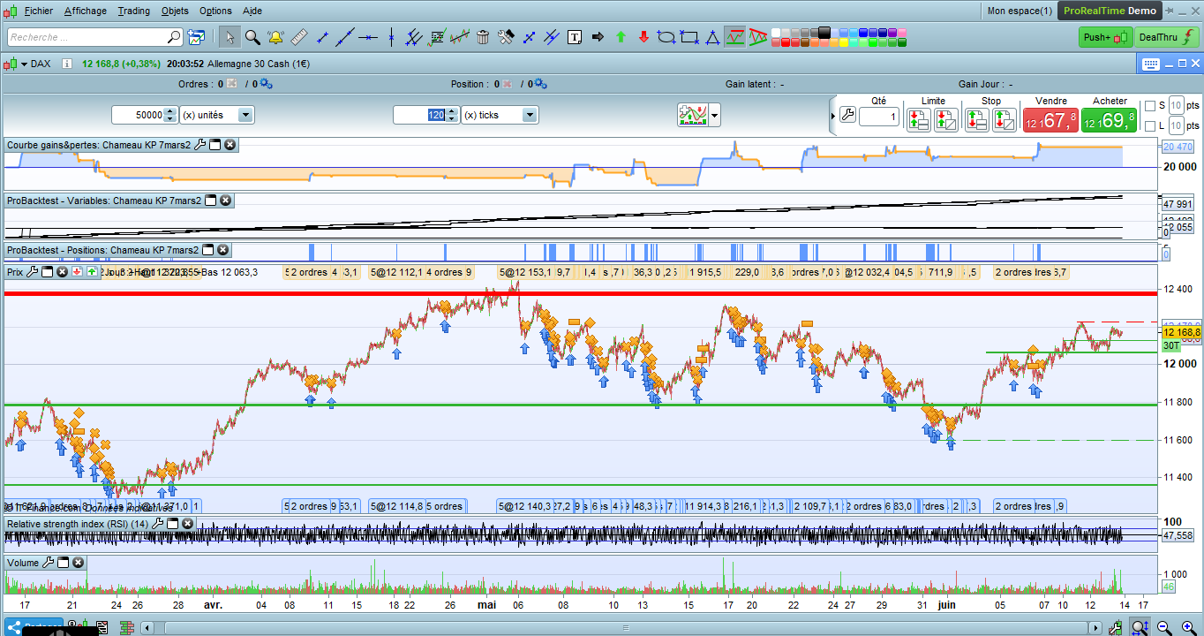
Task: Click the green Acheter buy button
Action: 1110,120
